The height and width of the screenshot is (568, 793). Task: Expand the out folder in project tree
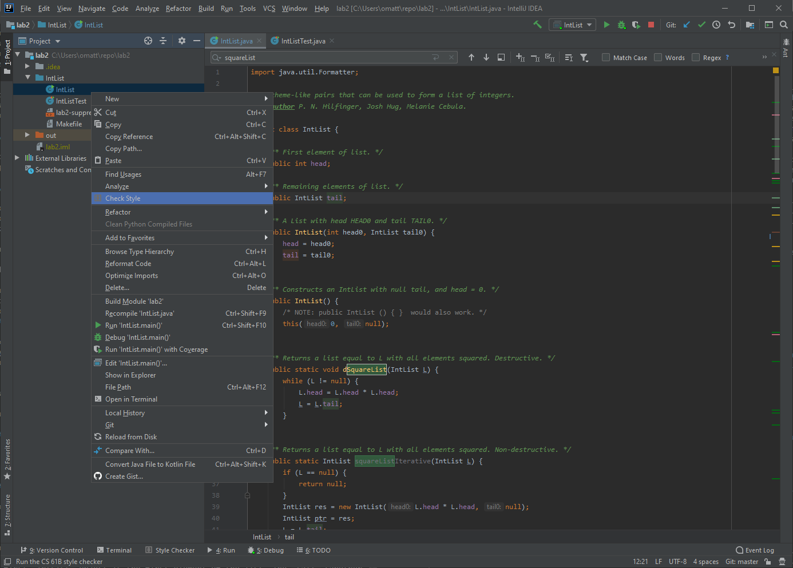coord(27,135)
